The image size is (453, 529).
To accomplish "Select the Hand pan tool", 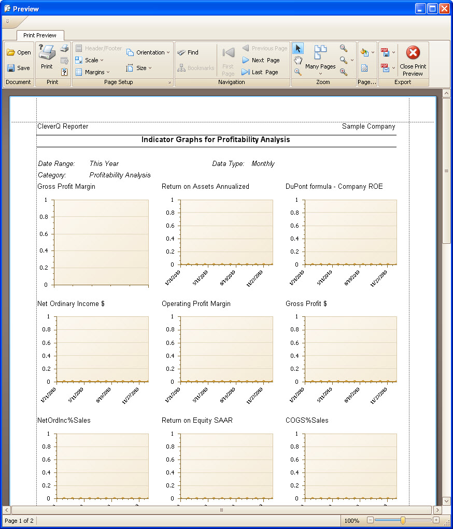I will coord(298,60).
